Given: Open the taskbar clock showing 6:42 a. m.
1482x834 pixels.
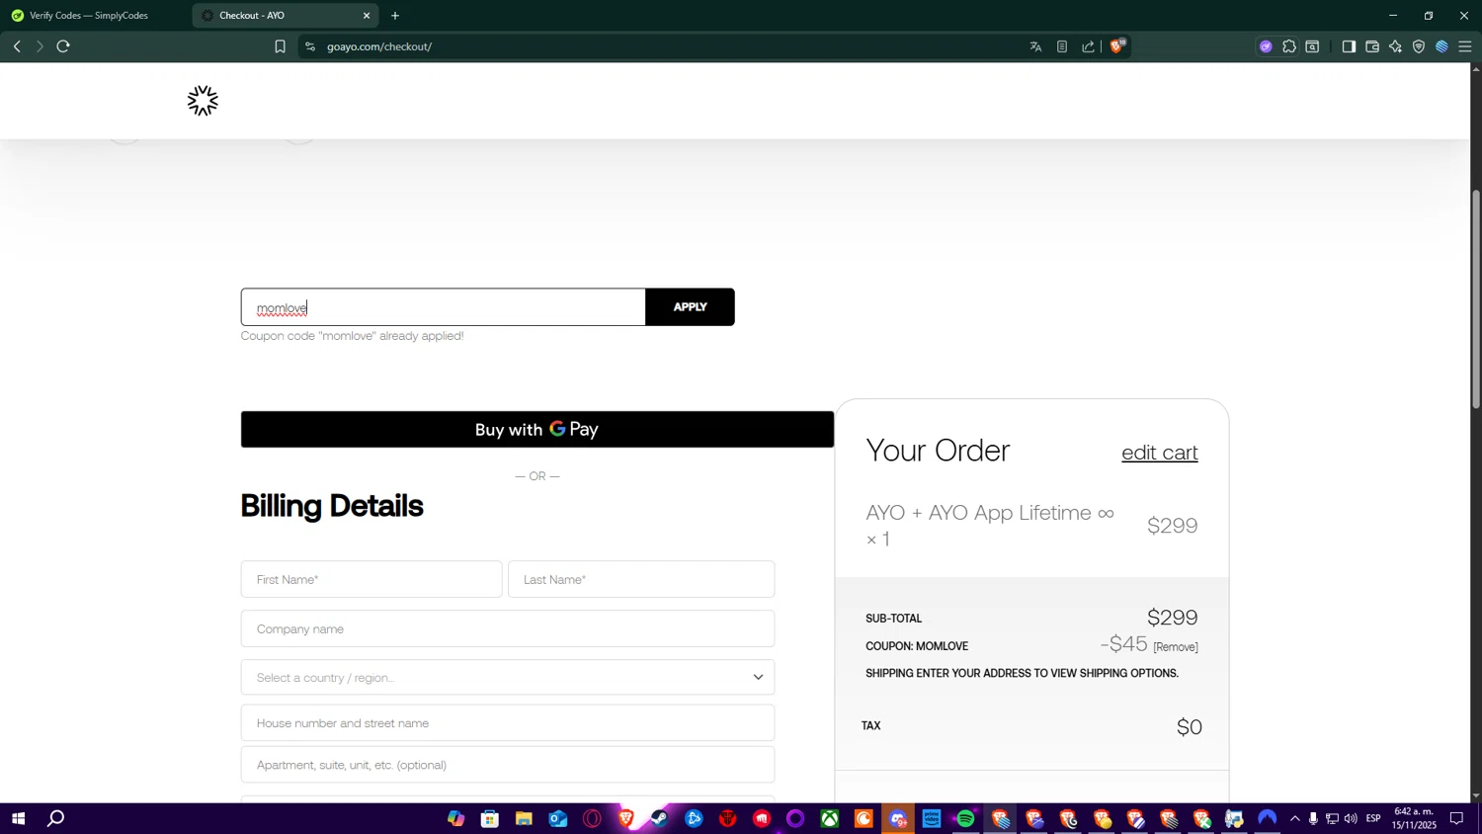Looking at the screenshot, I should click(1415, 818).
